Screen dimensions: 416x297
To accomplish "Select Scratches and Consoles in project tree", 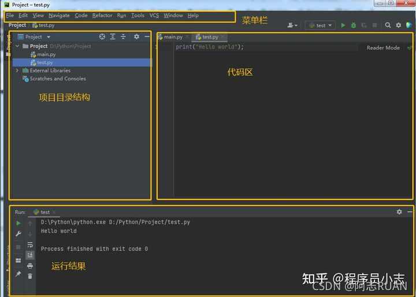I will pos(54,79).
